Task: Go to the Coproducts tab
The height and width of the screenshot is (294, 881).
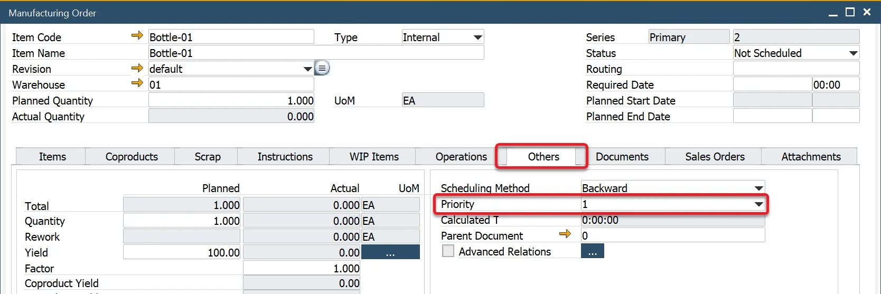Action: click(132, 157)
